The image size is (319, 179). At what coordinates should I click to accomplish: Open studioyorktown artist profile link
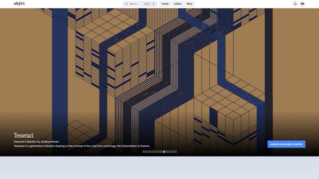(50, 142)
